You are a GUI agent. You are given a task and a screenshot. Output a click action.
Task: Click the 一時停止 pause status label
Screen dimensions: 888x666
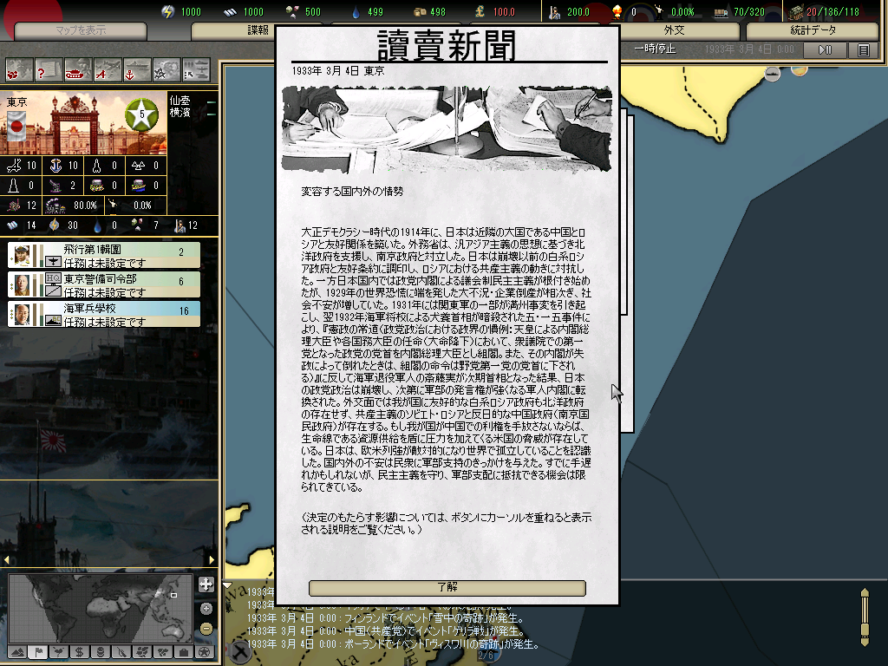pos(655,49)
